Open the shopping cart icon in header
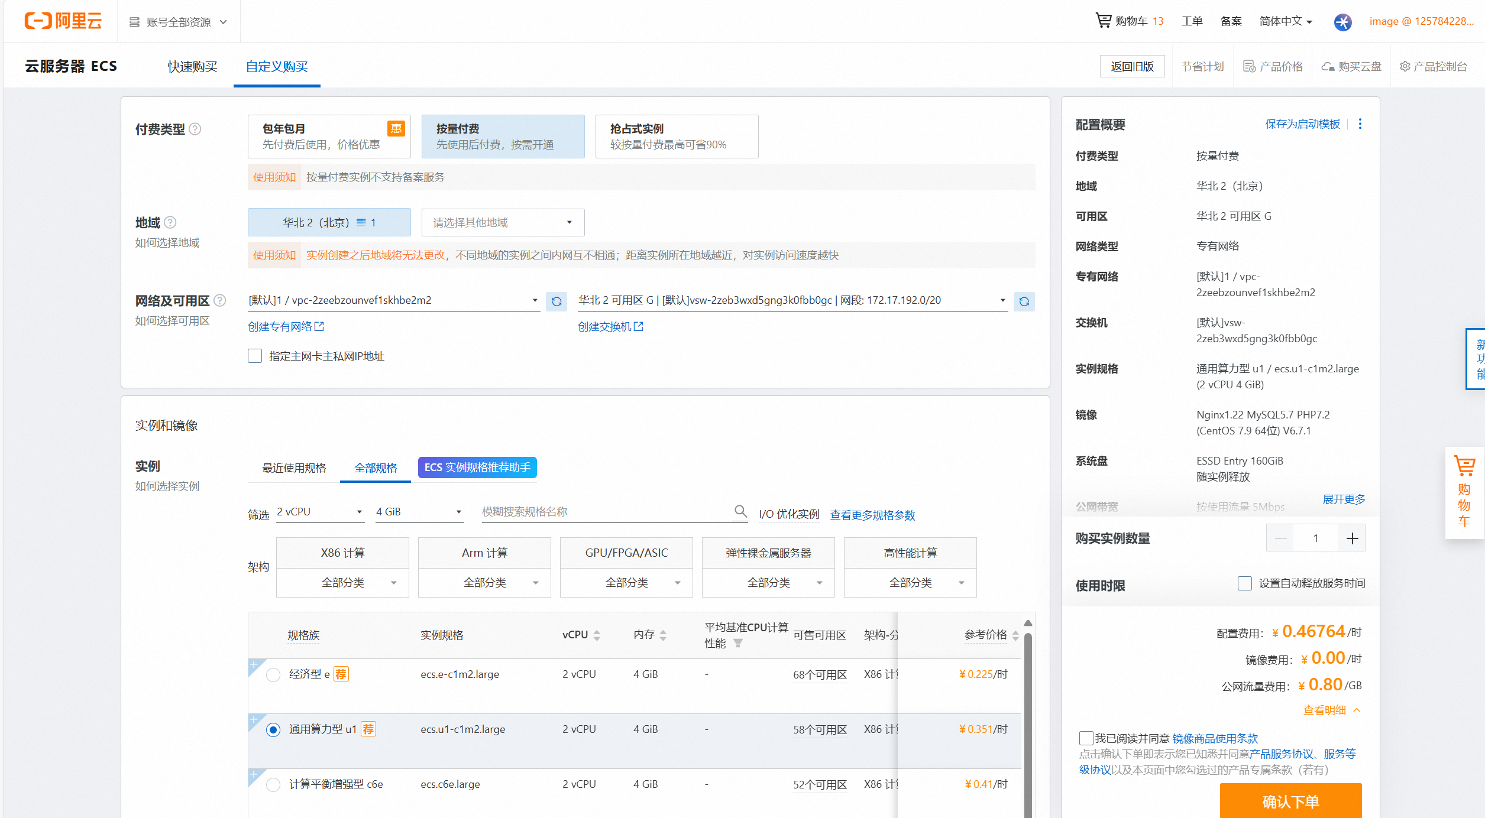 [x=1103, y=21]
